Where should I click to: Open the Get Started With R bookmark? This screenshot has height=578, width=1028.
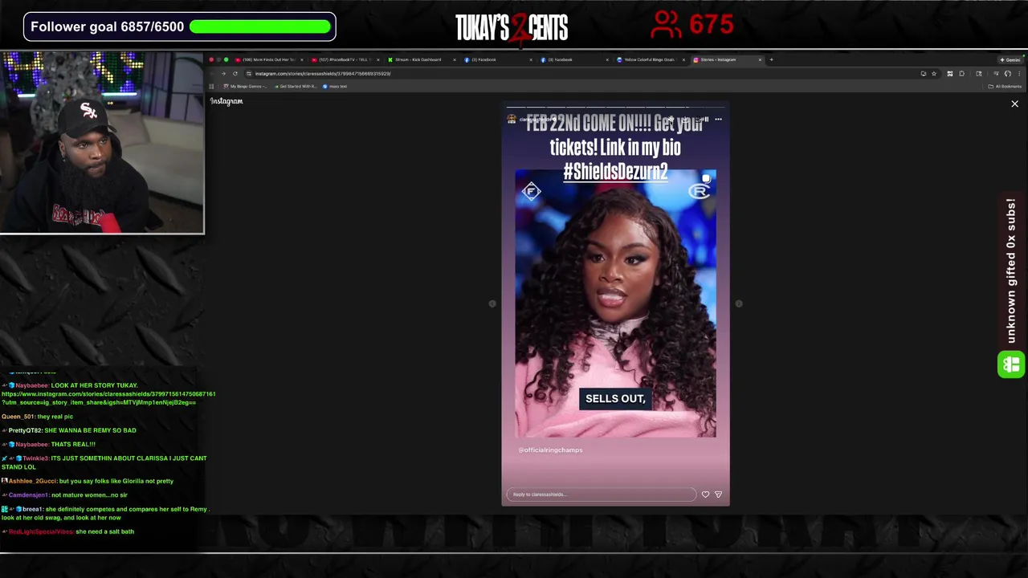295,86
